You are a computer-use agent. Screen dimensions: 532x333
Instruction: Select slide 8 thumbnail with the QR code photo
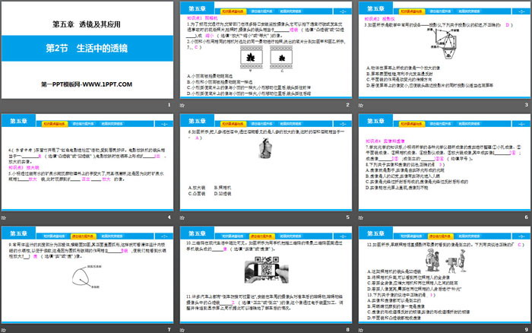pos(266,274)
